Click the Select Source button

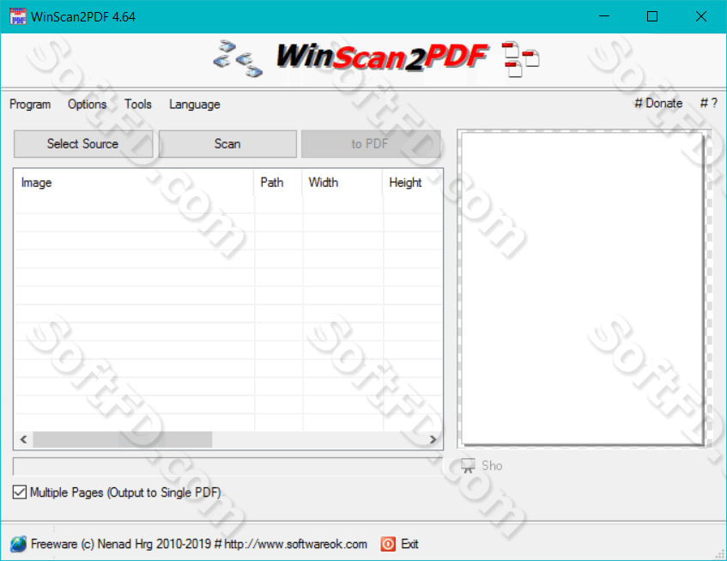83,143
